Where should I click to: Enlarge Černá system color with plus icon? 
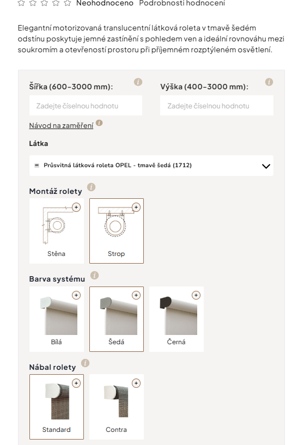[x=196, y=295]
